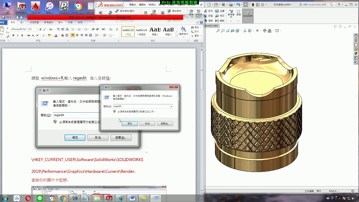Click 確定 in the small Run dialog
Image resolution: width=359 pixels, height=202 pixels.
coord(130,123)
